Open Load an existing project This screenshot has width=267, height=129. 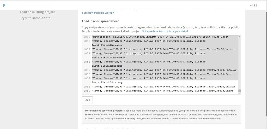pos(37,12)
